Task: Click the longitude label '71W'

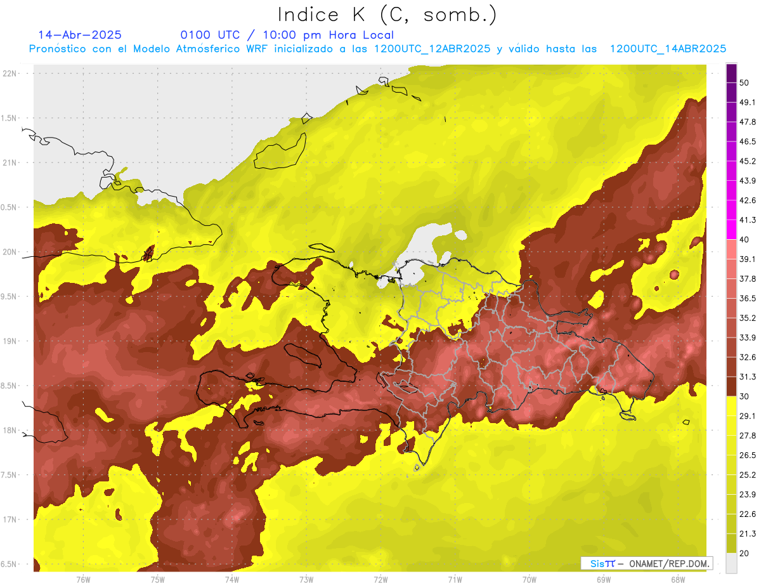Action: coord(455,580)
